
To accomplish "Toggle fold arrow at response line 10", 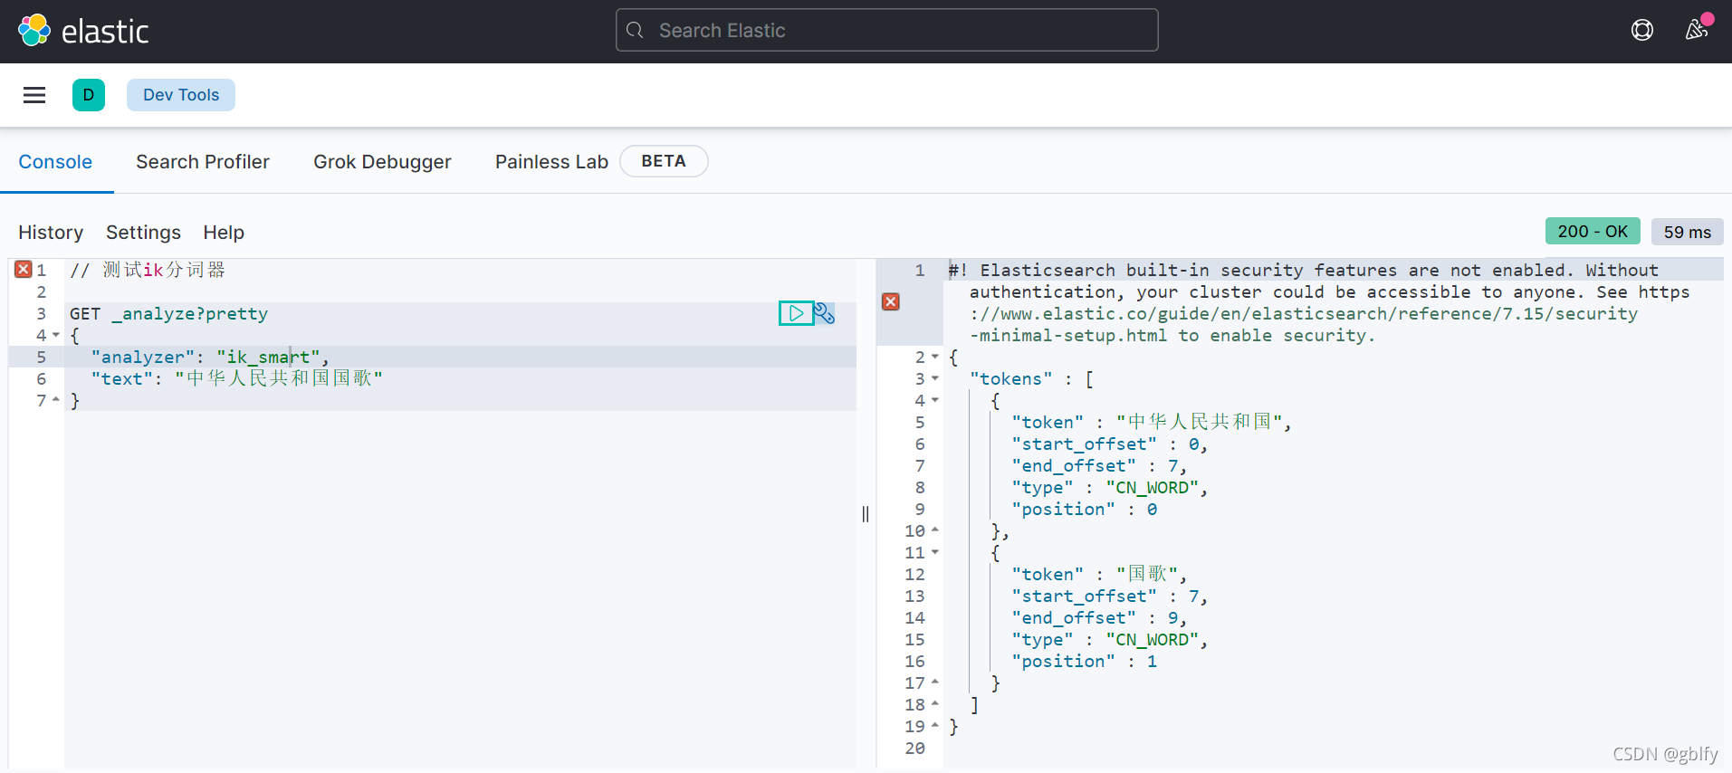I will 935,530.
